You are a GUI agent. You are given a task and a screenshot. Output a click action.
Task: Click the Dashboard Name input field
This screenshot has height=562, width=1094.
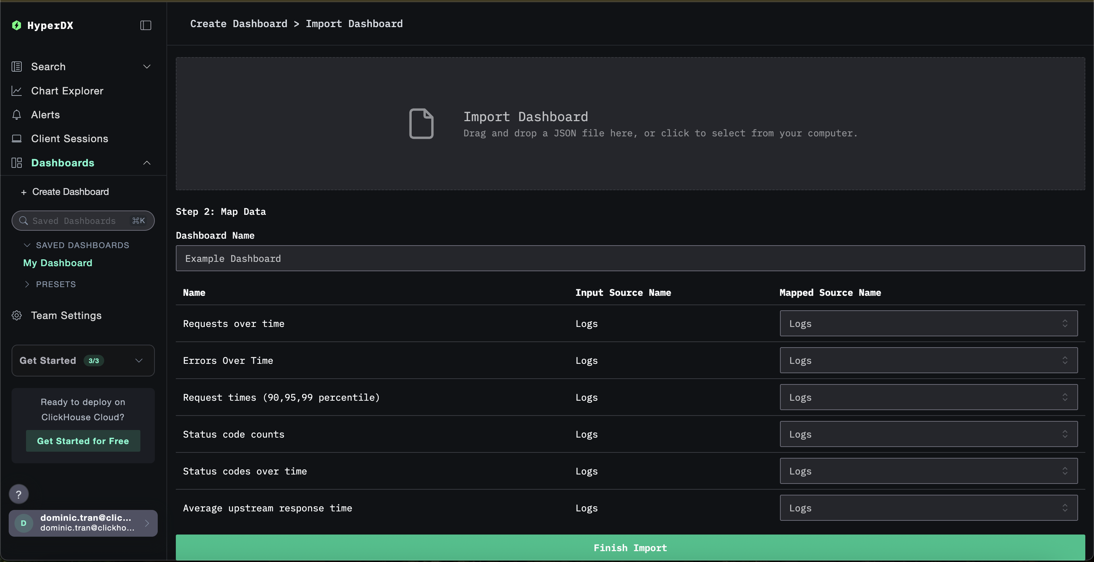click(630, 259)
